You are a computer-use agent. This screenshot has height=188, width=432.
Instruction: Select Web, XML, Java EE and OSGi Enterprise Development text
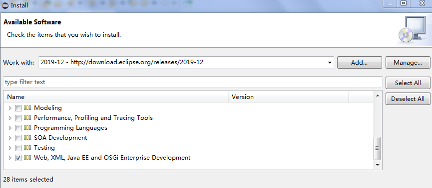click(x=112, y=158)
